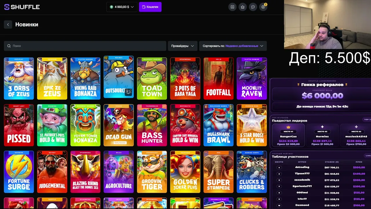
Task: Click the expand icon on the Outsourced tile
Action: 128,92
